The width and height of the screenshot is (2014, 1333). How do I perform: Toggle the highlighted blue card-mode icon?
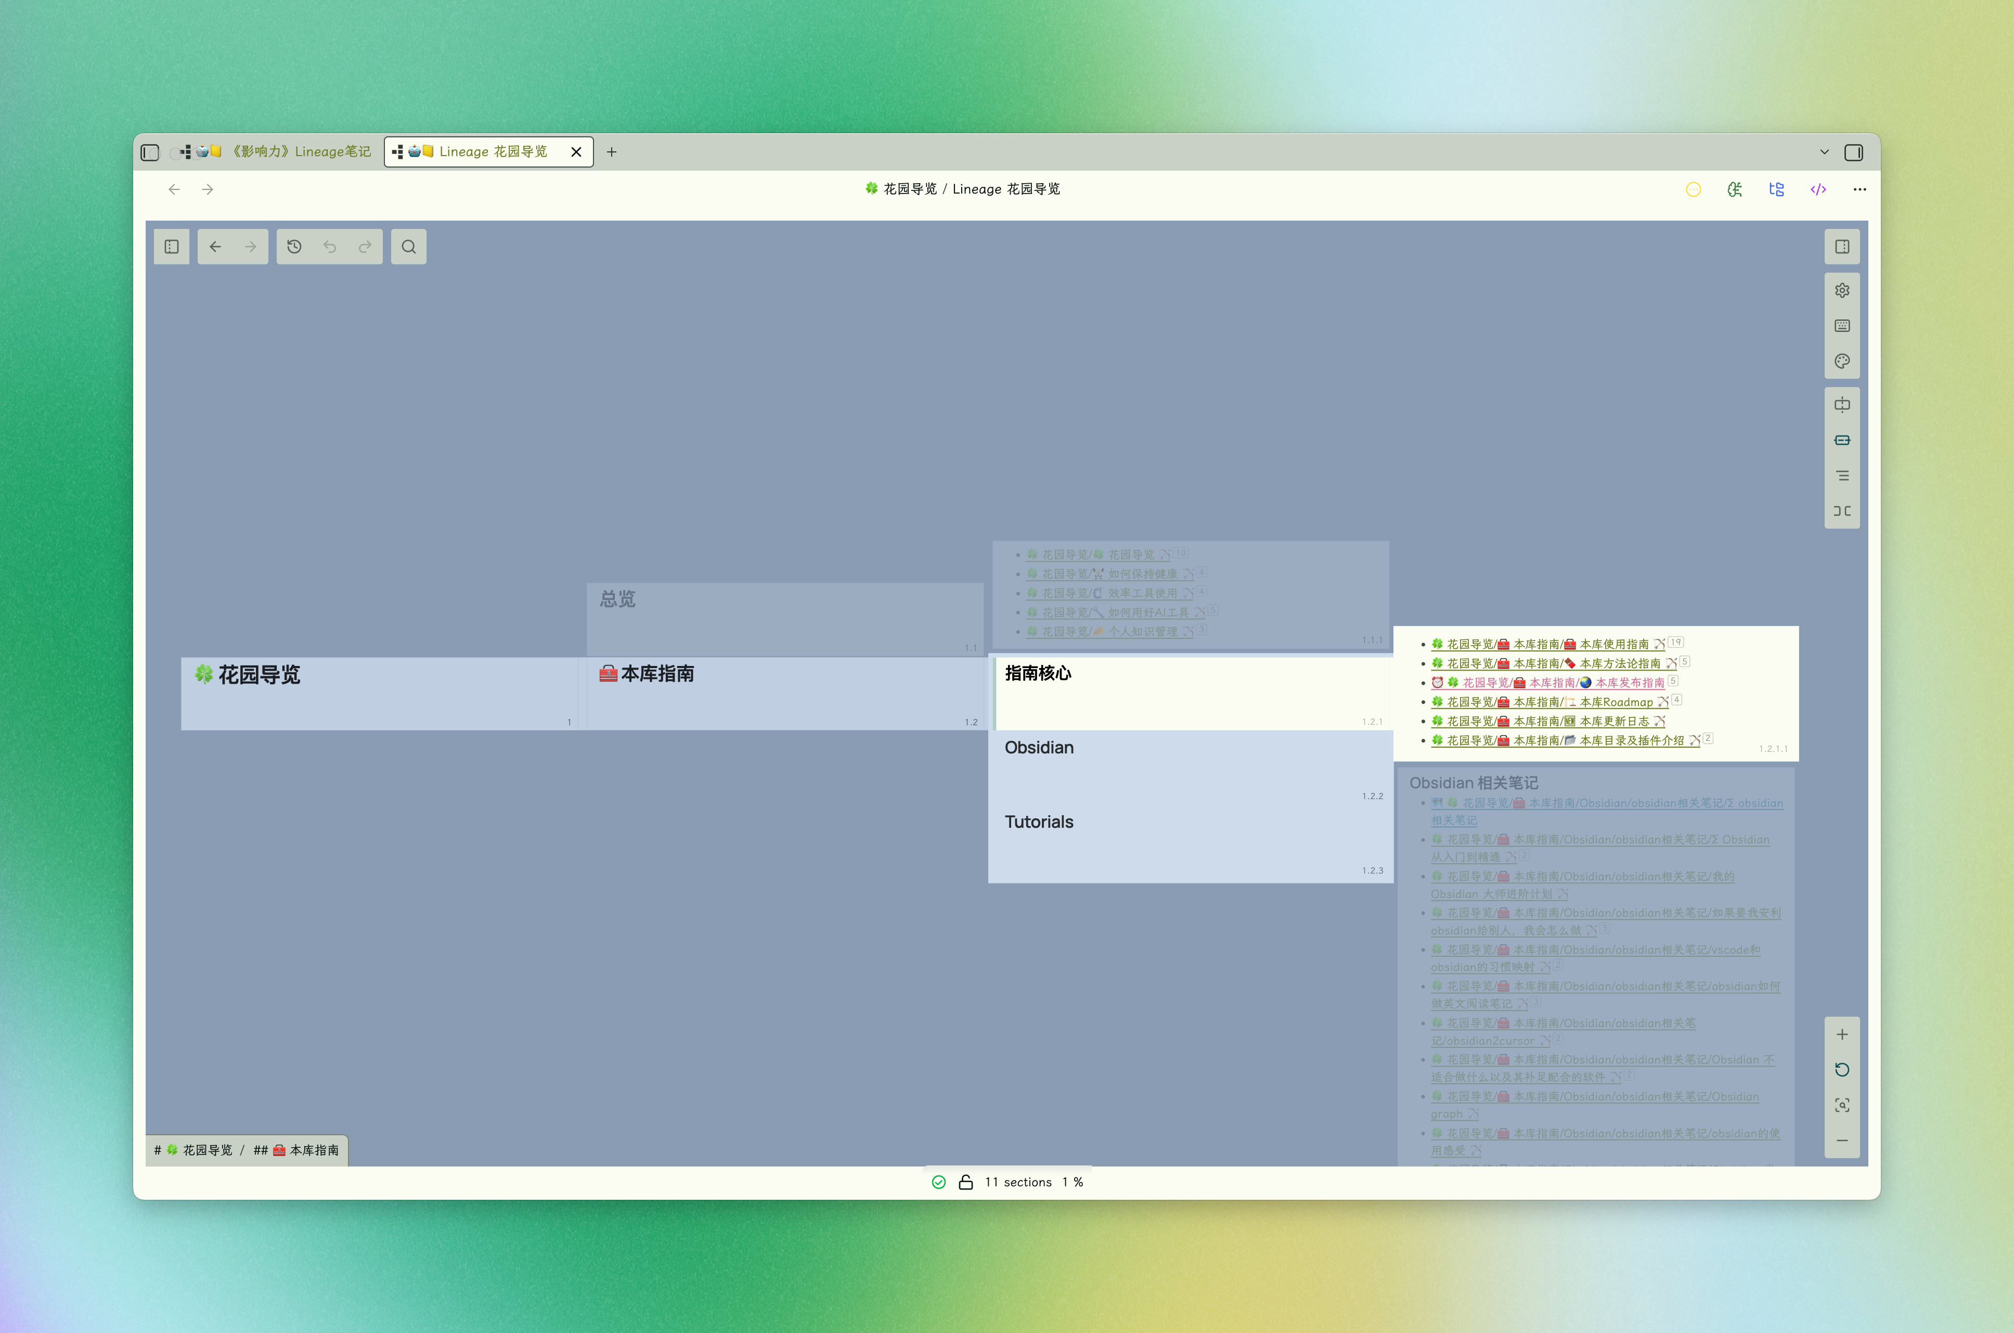point(1841,440)
